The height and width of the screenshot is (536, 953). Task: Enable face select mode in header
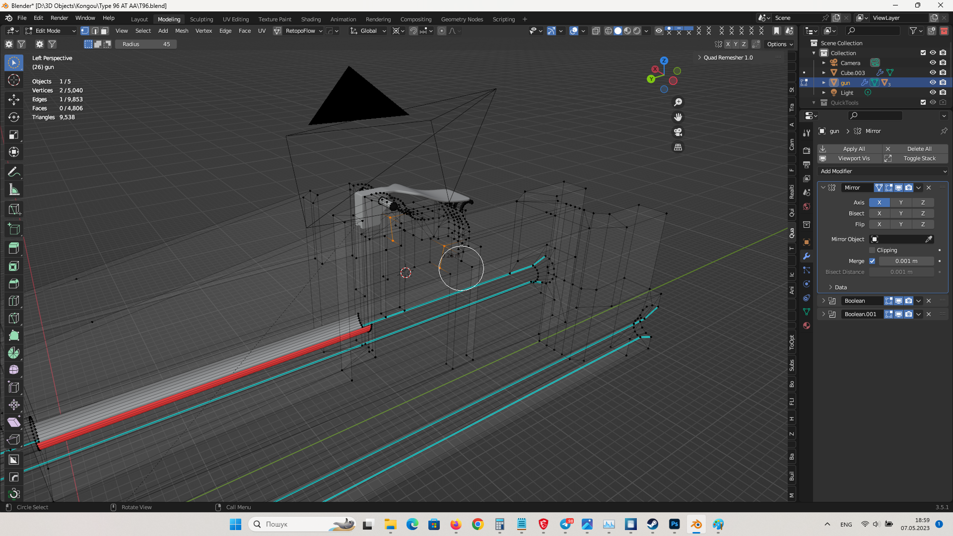pos(104,31)
